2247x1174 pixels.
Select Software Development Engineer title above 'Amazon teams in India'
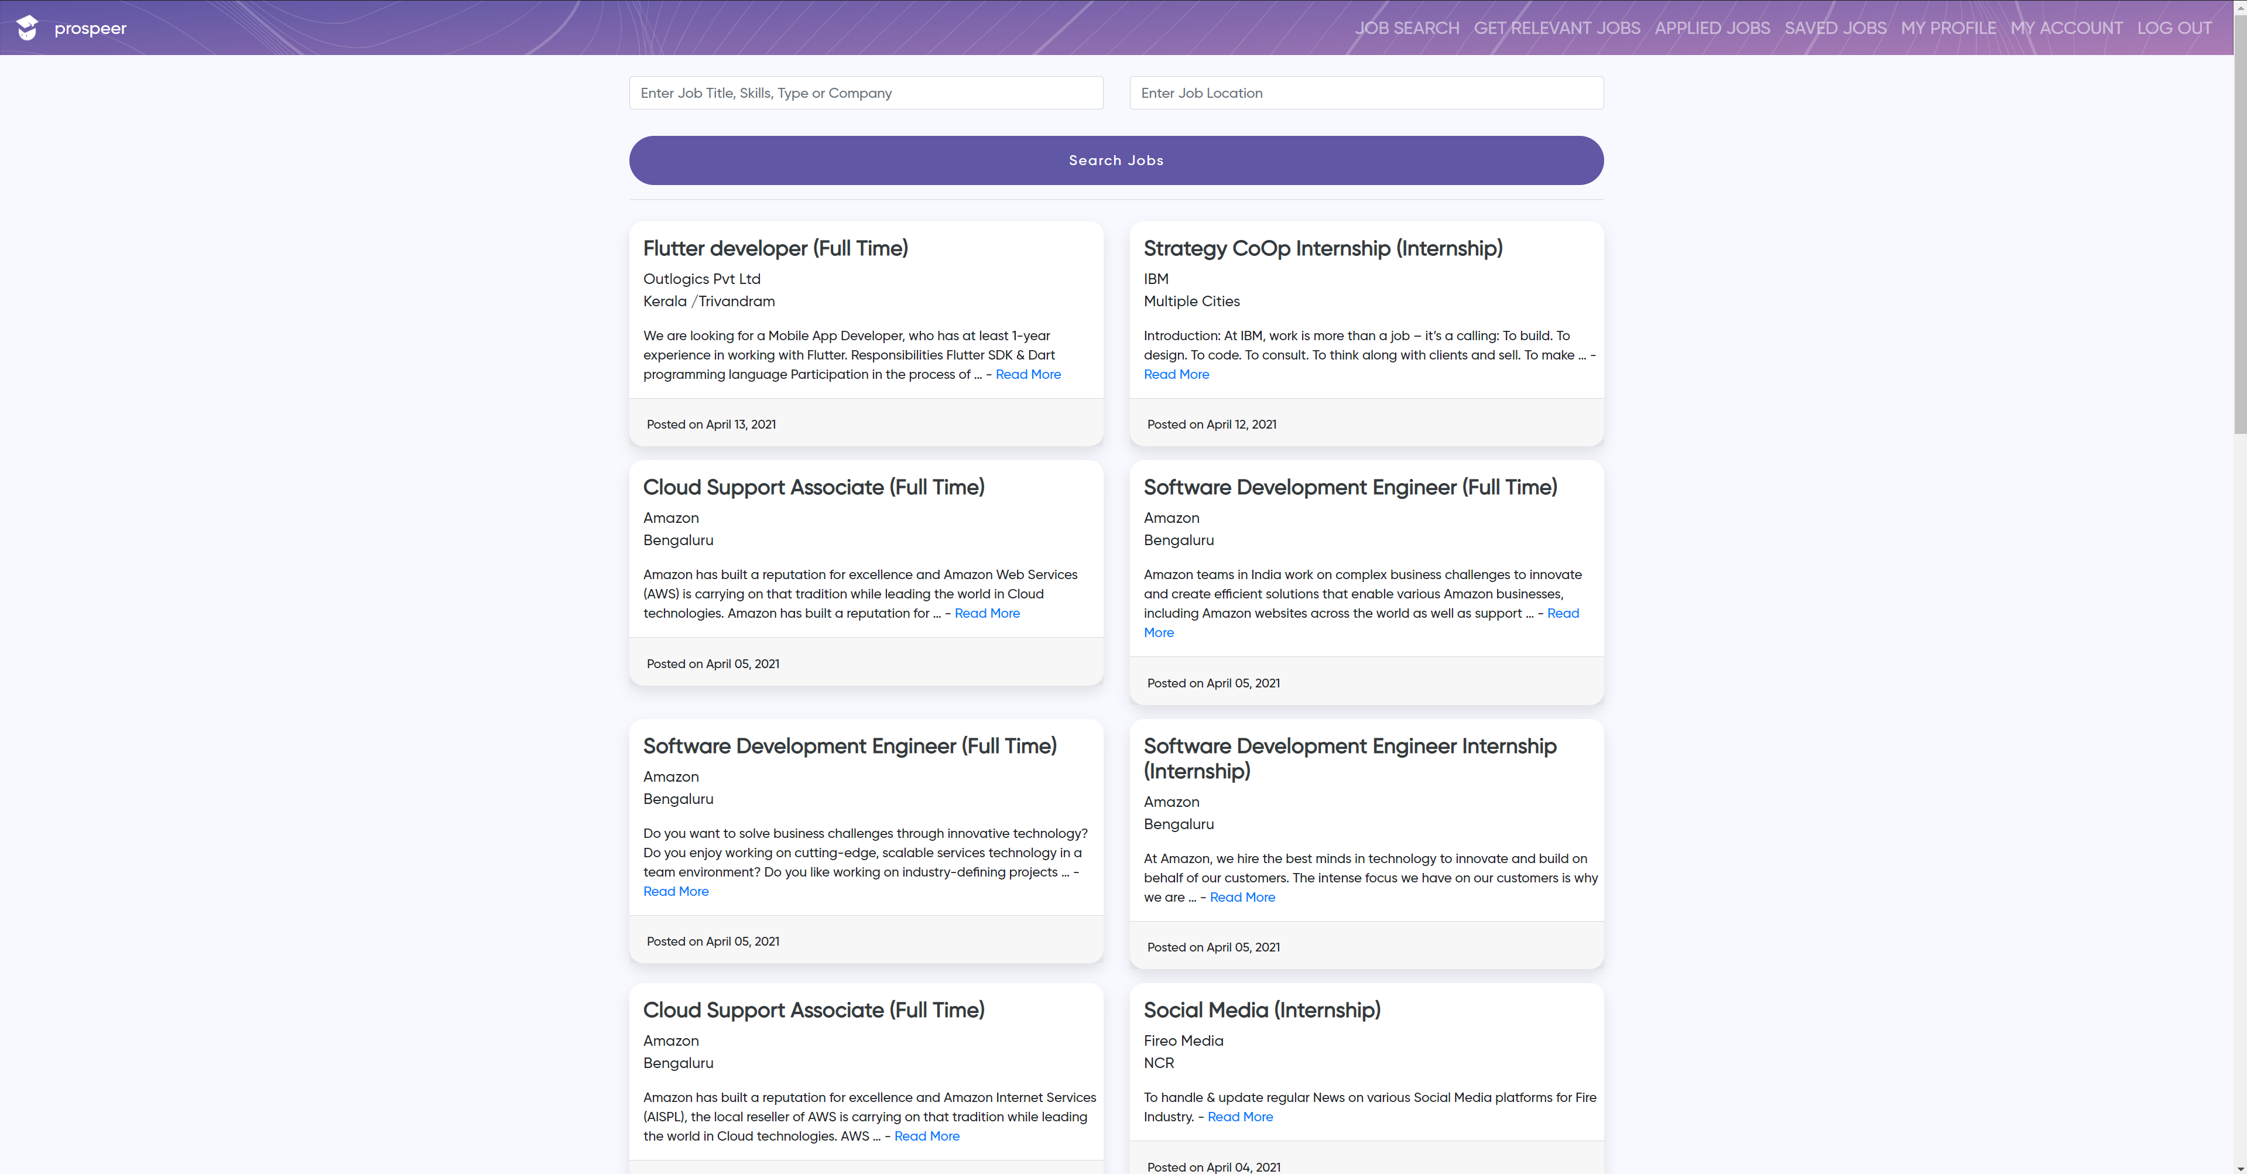1349,488
